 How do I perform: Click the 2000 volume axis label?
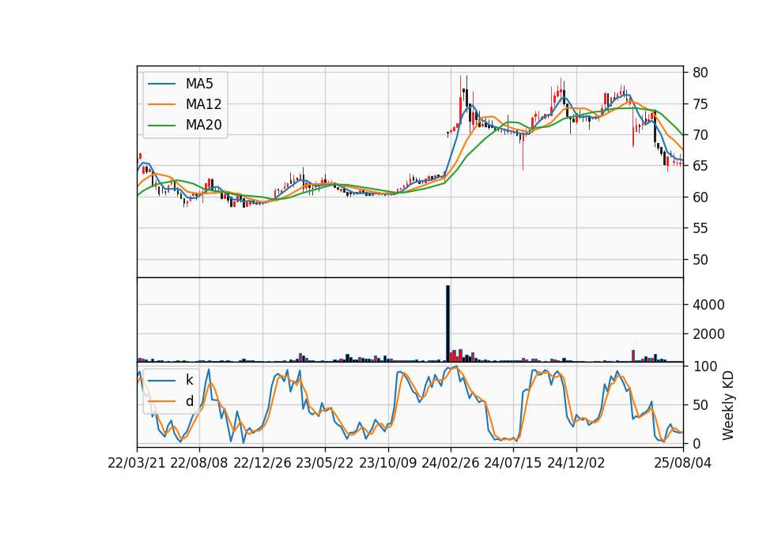tap(708, 334)
